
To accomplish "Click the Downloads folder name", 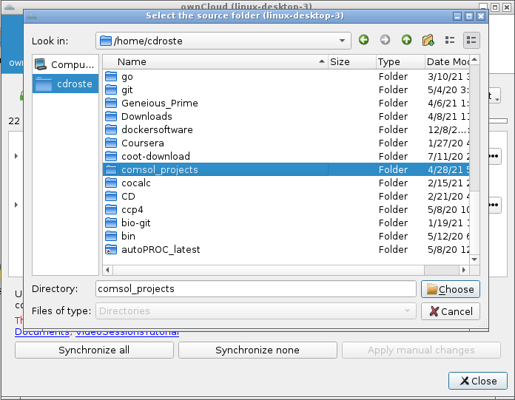I will click(x=147, y=117).
